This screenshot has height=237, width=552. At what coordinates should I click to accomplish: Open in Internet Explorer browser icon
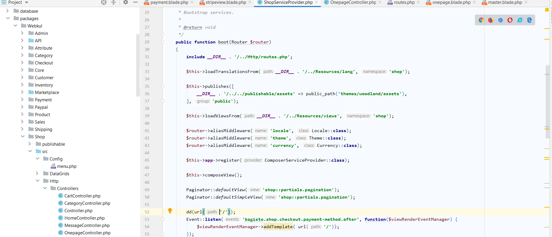520,20
